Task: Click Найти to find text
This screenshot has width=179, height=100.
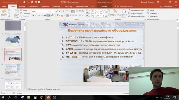Action: pyautogui.click(x=151, y=10)
